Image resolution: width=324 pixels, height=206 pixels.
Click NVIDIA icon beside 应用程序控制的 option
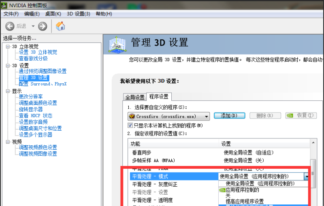pyautogui.click(x=222, y=190)
